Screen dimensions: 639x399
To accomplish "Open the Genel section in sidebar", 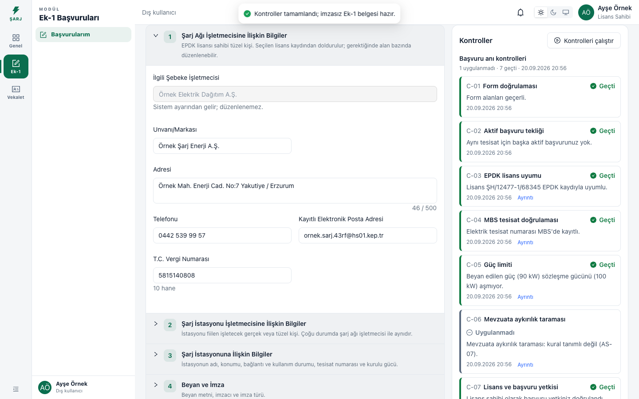I will click(16, 41).
